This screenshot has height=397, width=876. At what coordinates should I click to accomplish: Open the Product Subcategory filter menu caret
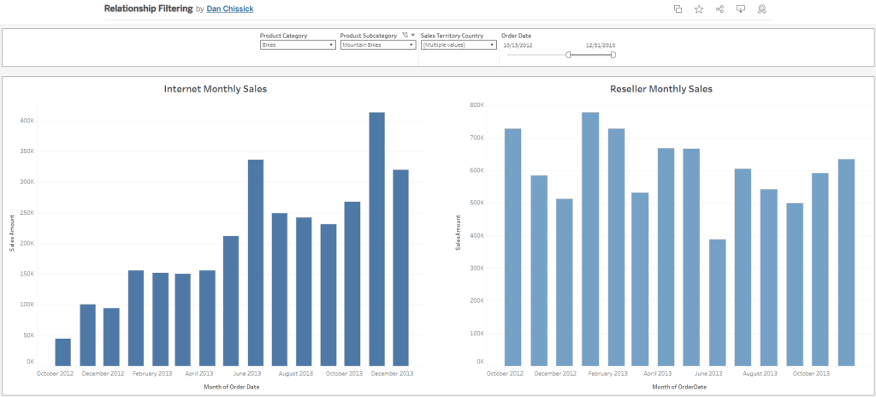click(413, 36)
